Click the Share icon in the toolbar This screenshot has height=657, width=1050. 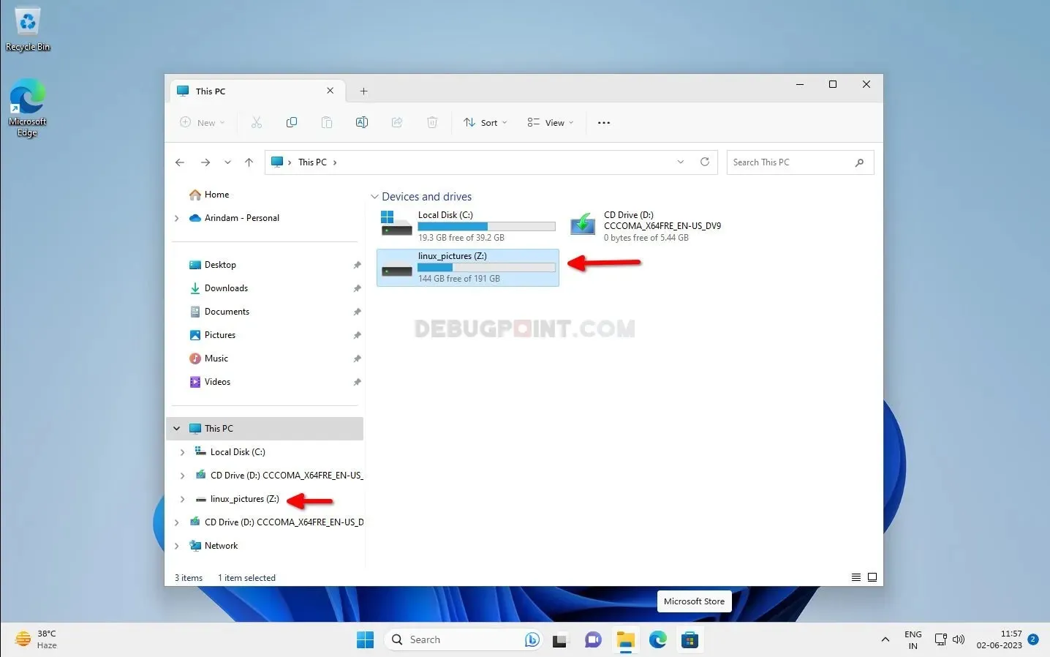(x=397, y=122)
